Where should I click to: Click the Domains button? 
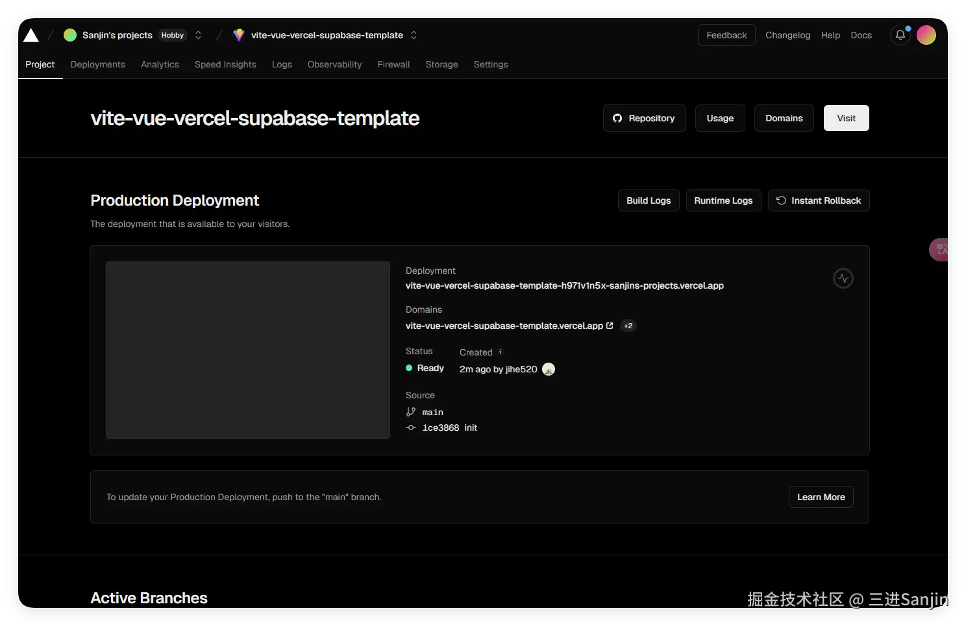[x=784, y=118]
